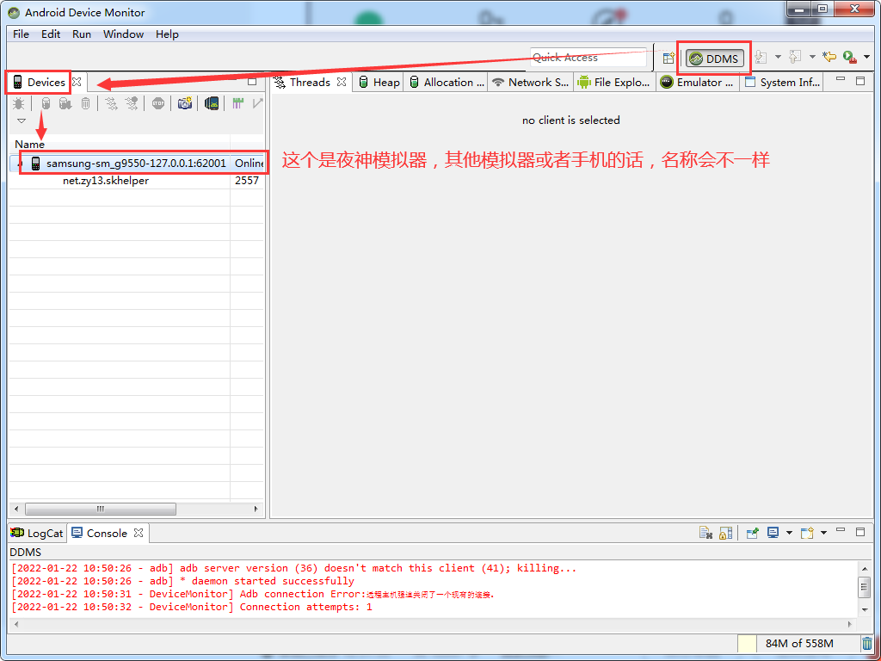Open the Devices view menu triangle

[22, 120]
